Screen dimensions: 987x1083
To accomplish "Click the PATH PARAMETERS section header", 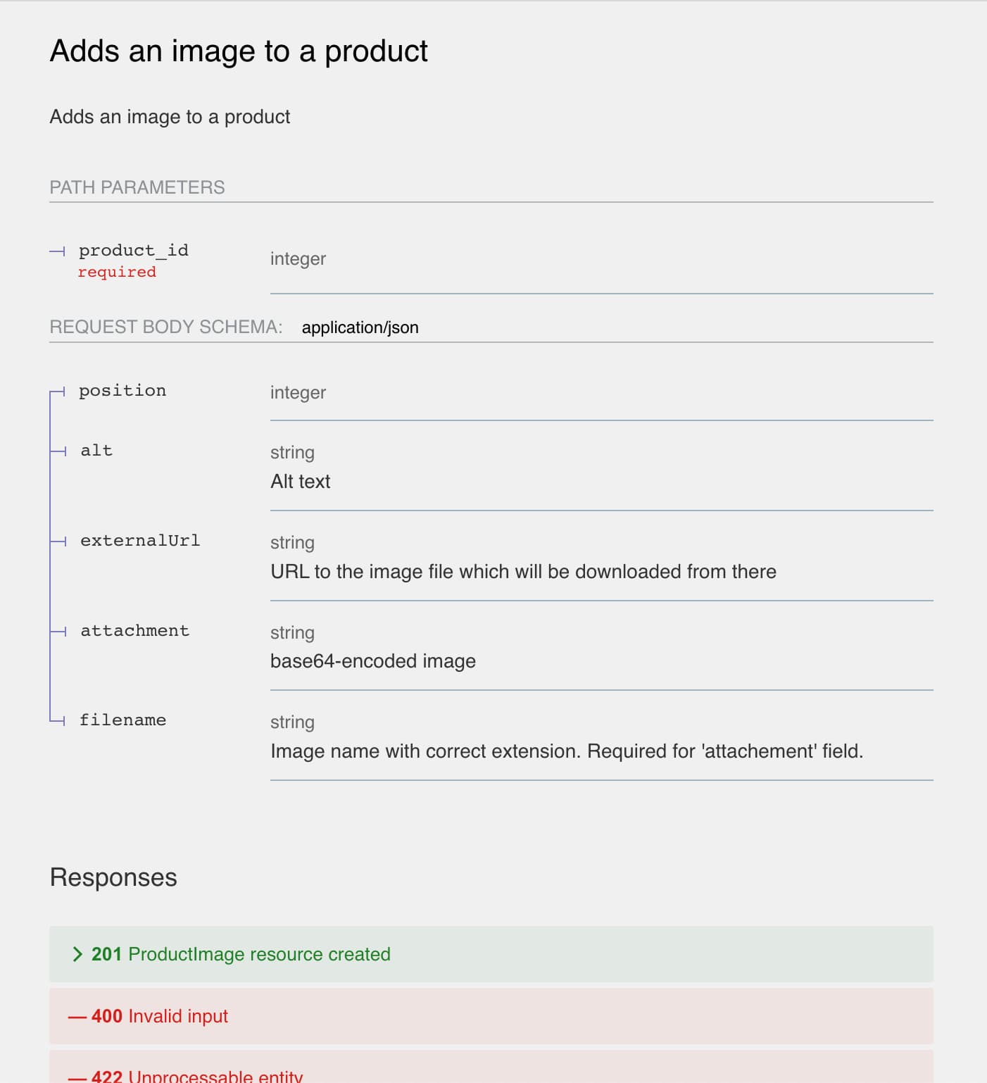I will [x=137, y=187].
